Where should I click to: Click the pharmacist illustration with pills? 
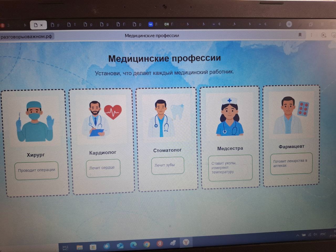click(x=291, y=115)
